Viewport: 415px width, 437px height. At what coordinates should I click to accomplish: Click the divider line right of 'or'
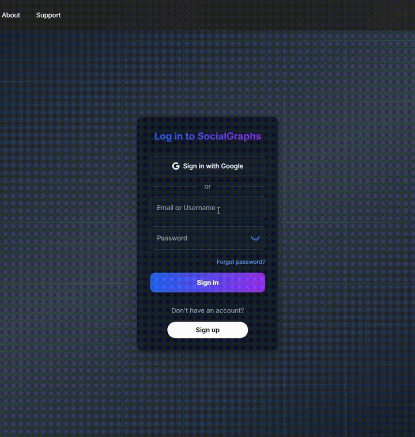(x=241, y=187)
